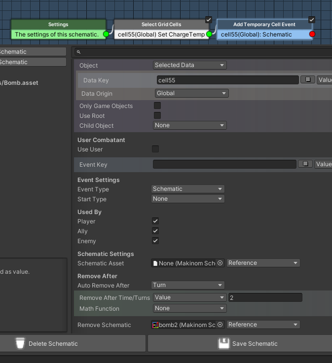Image resolution: width=332 pixels, height=363 pixels.
Task: Click the upper Schematic button in left panel
Action: pos(33,52)
